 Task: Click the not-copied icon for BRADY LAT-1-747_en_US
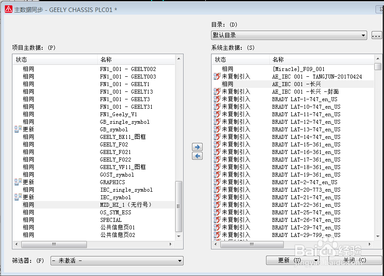coord(217,99)
